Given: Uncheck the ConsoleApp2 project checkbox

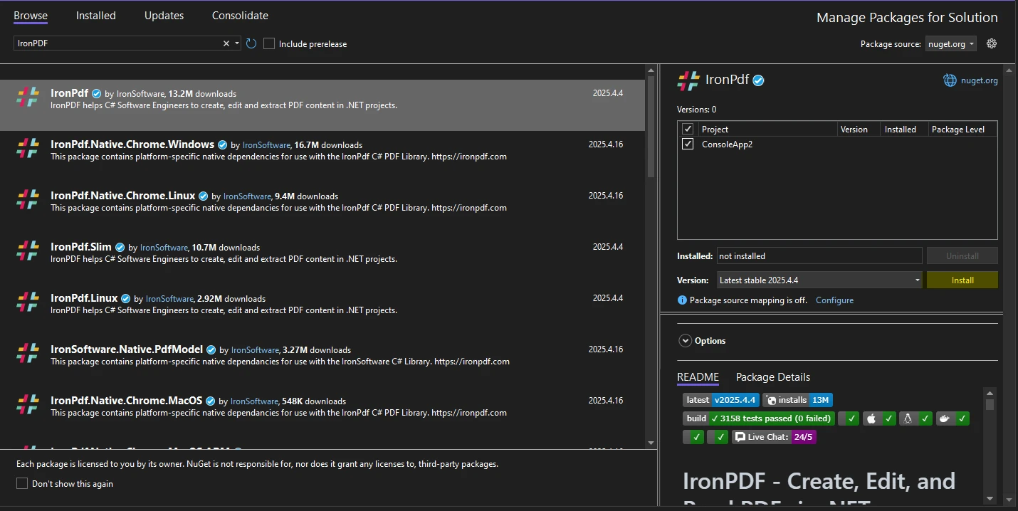Looking at the screenshot, I should [688, 144].
